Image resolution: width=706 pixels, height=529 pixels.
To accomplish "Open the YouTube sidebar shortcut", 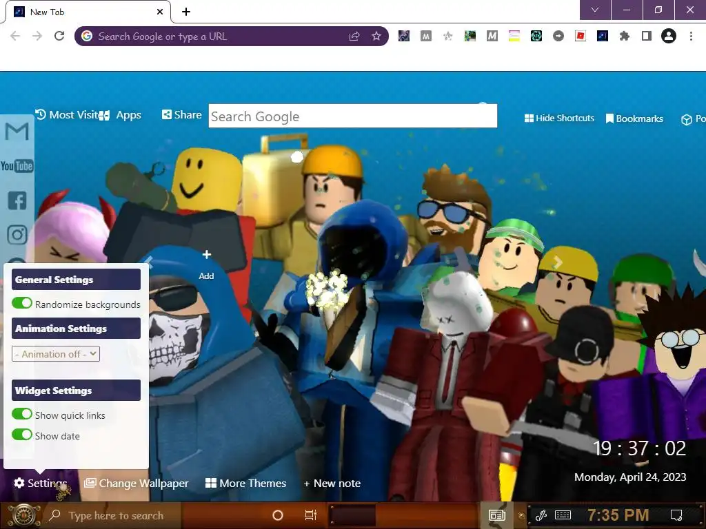I will (x=17, y=166).
